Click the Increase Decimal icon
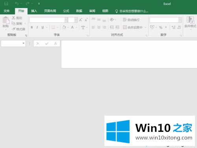The image size is (197, 148). (x=173, y=27)
